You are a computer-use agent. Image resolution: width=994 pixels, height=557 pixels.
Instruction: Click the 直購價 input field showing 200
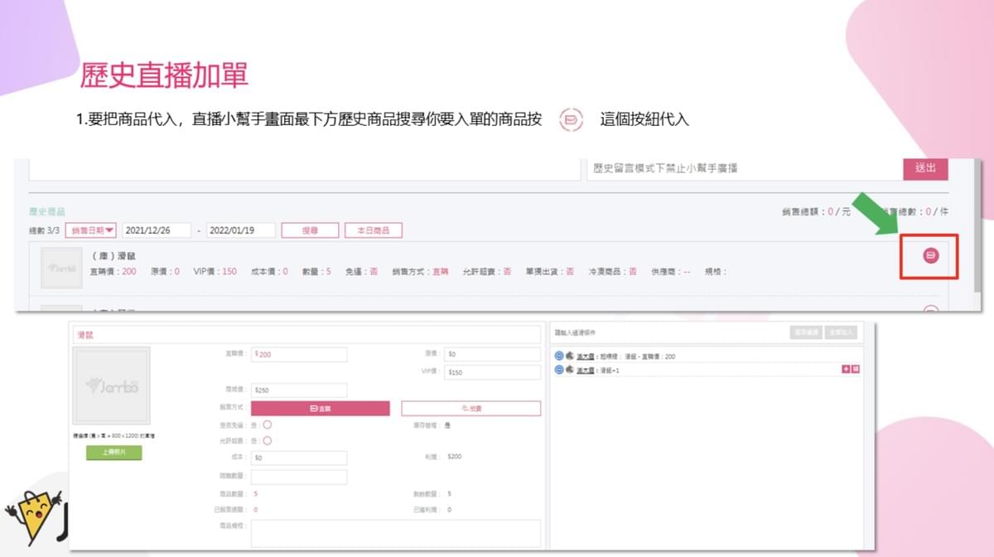coord(299,355)
